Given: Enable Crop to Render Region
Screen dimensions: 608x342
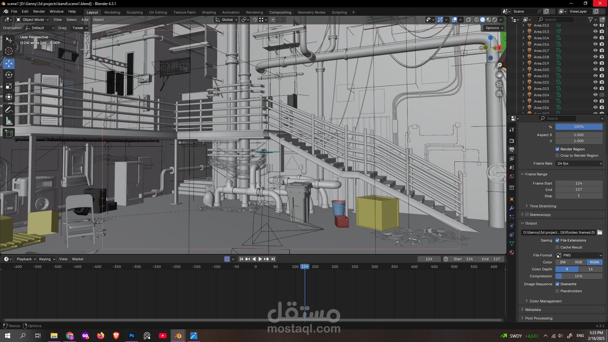Looking at the screenshot, I should 557,155.
